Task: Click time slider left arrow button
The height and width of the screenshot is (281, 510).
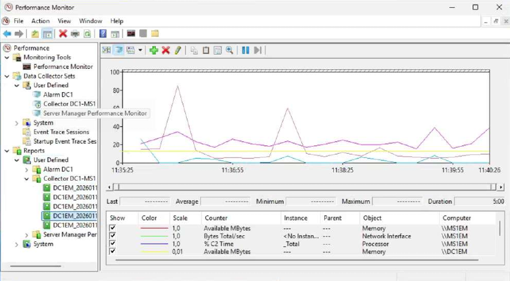Action: point(109,187)
